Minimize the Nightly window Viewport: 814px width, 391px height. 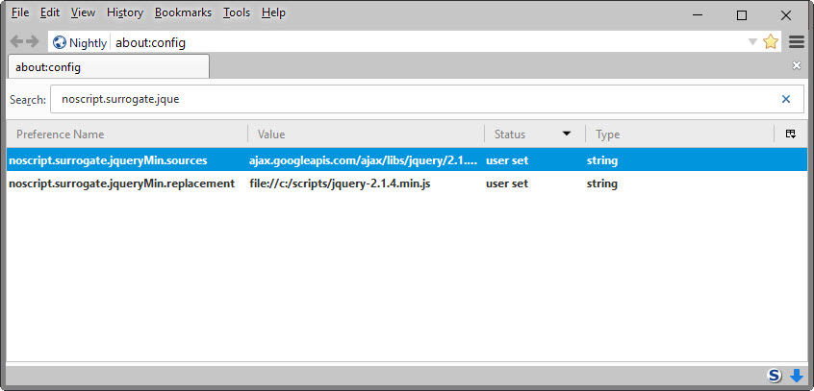point(699,15)
